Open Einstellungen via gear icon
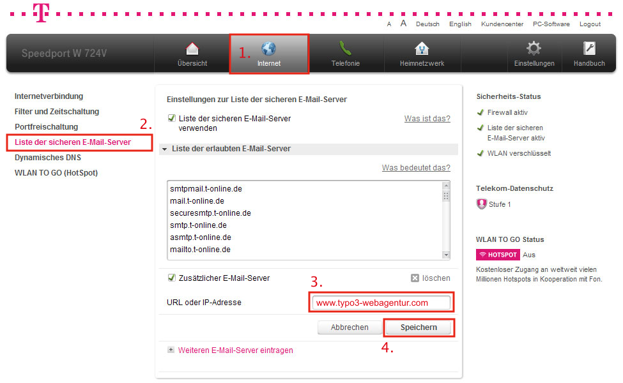This screenshot has height=383, width=623. 534,49
